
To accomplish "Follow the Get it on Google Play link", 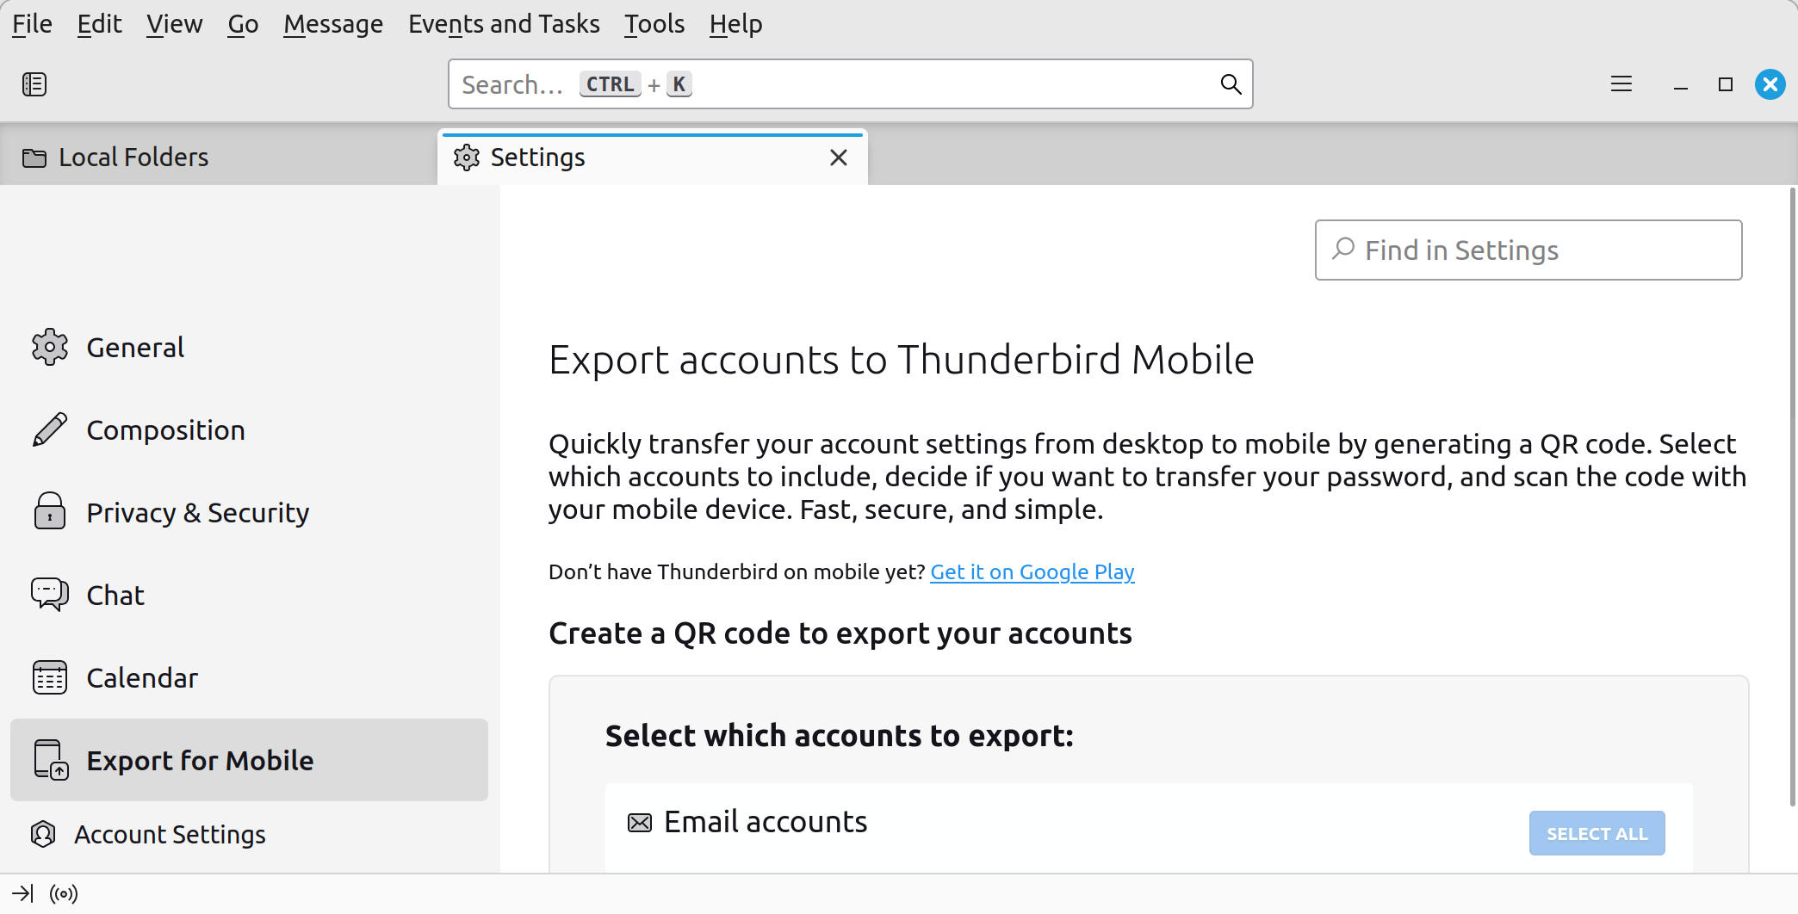I will [1032, 571].
